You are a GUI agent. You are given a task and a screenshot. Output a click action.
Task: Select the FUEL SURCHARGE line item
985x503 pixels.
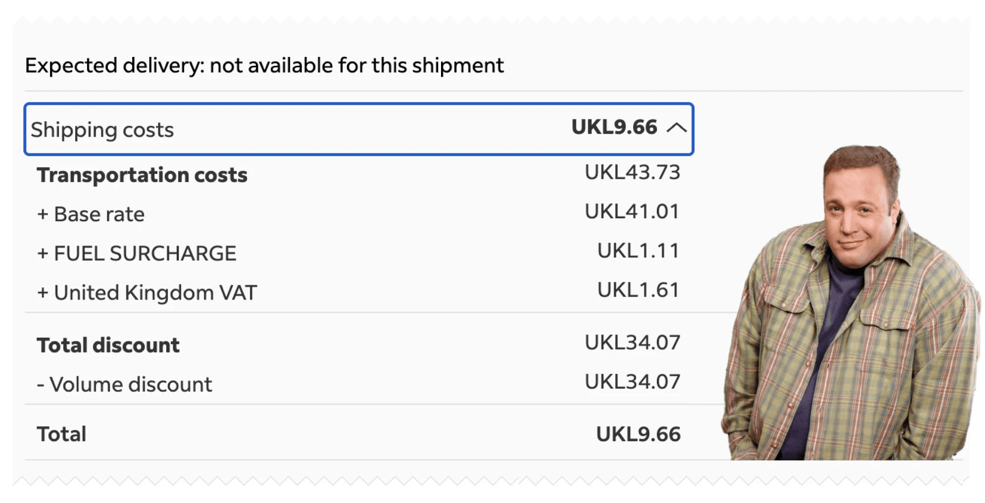point(145,253)
